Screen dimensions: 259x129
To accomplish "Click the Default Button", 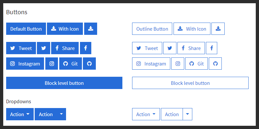I will [26, 29].
